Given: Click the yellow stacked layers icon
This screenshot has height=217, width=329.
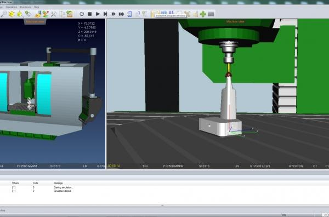Looking at the screenshot, I should coord(12,14).
